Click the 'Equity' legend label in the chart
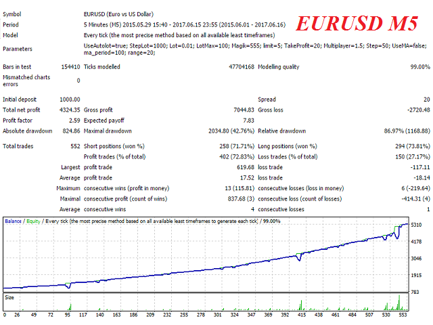 33,221
